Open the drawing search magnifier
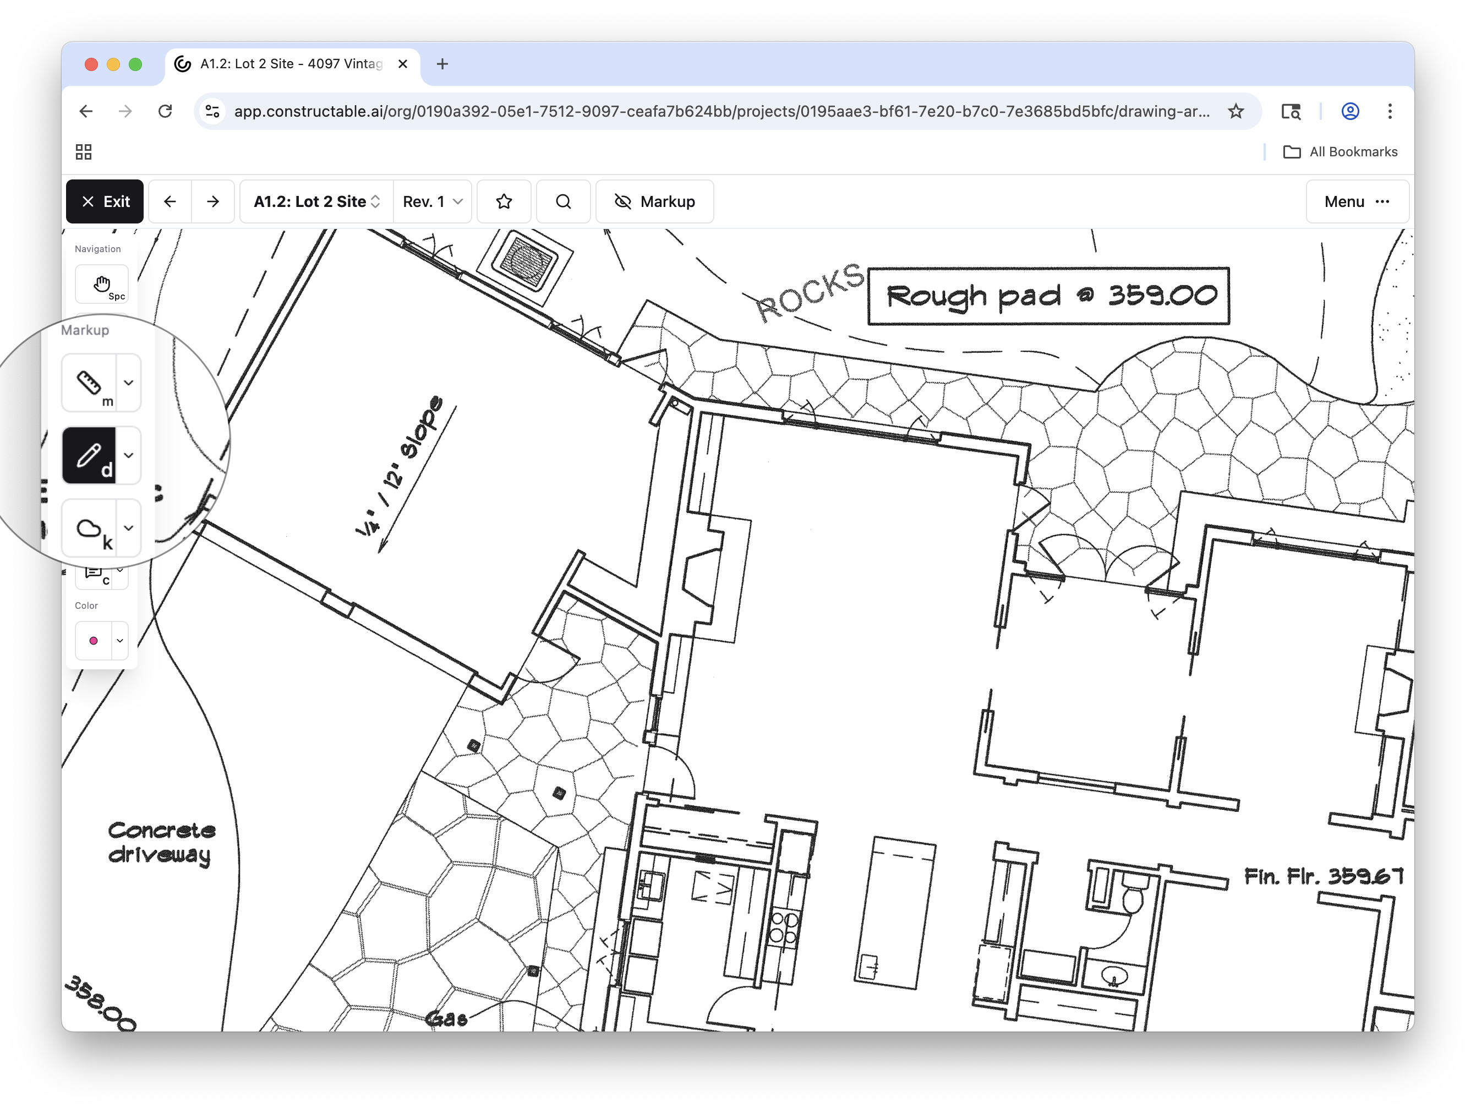Screen dimensions: 1476x1113 pyautogui.click(x=564, y=201)
